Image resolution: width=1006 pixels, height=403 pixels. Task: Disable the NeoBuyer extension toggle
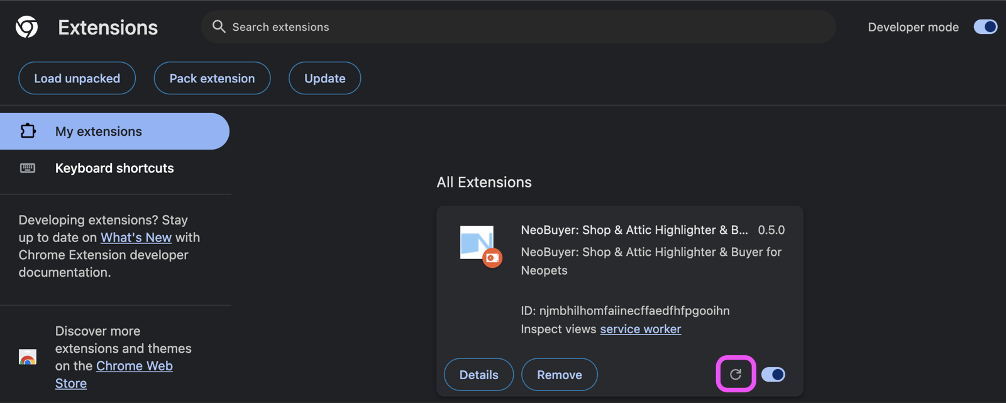[773, 375]
